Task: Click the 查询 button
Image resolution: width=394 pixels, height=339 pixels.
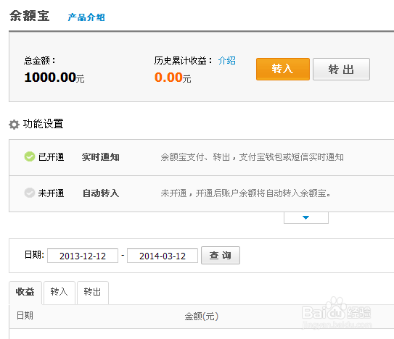Action: 221,255
